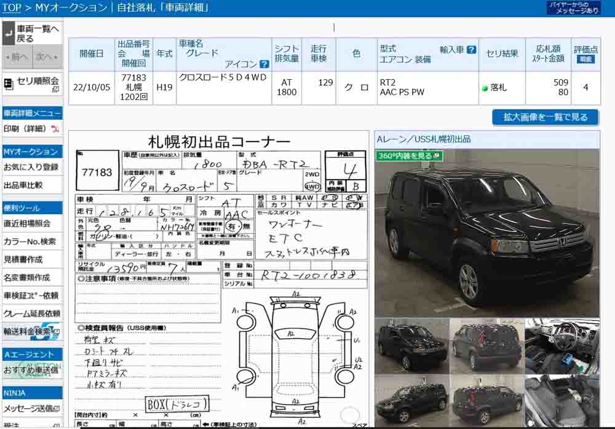Open MYオークション in the header breadcrumb

pos(71,7)
